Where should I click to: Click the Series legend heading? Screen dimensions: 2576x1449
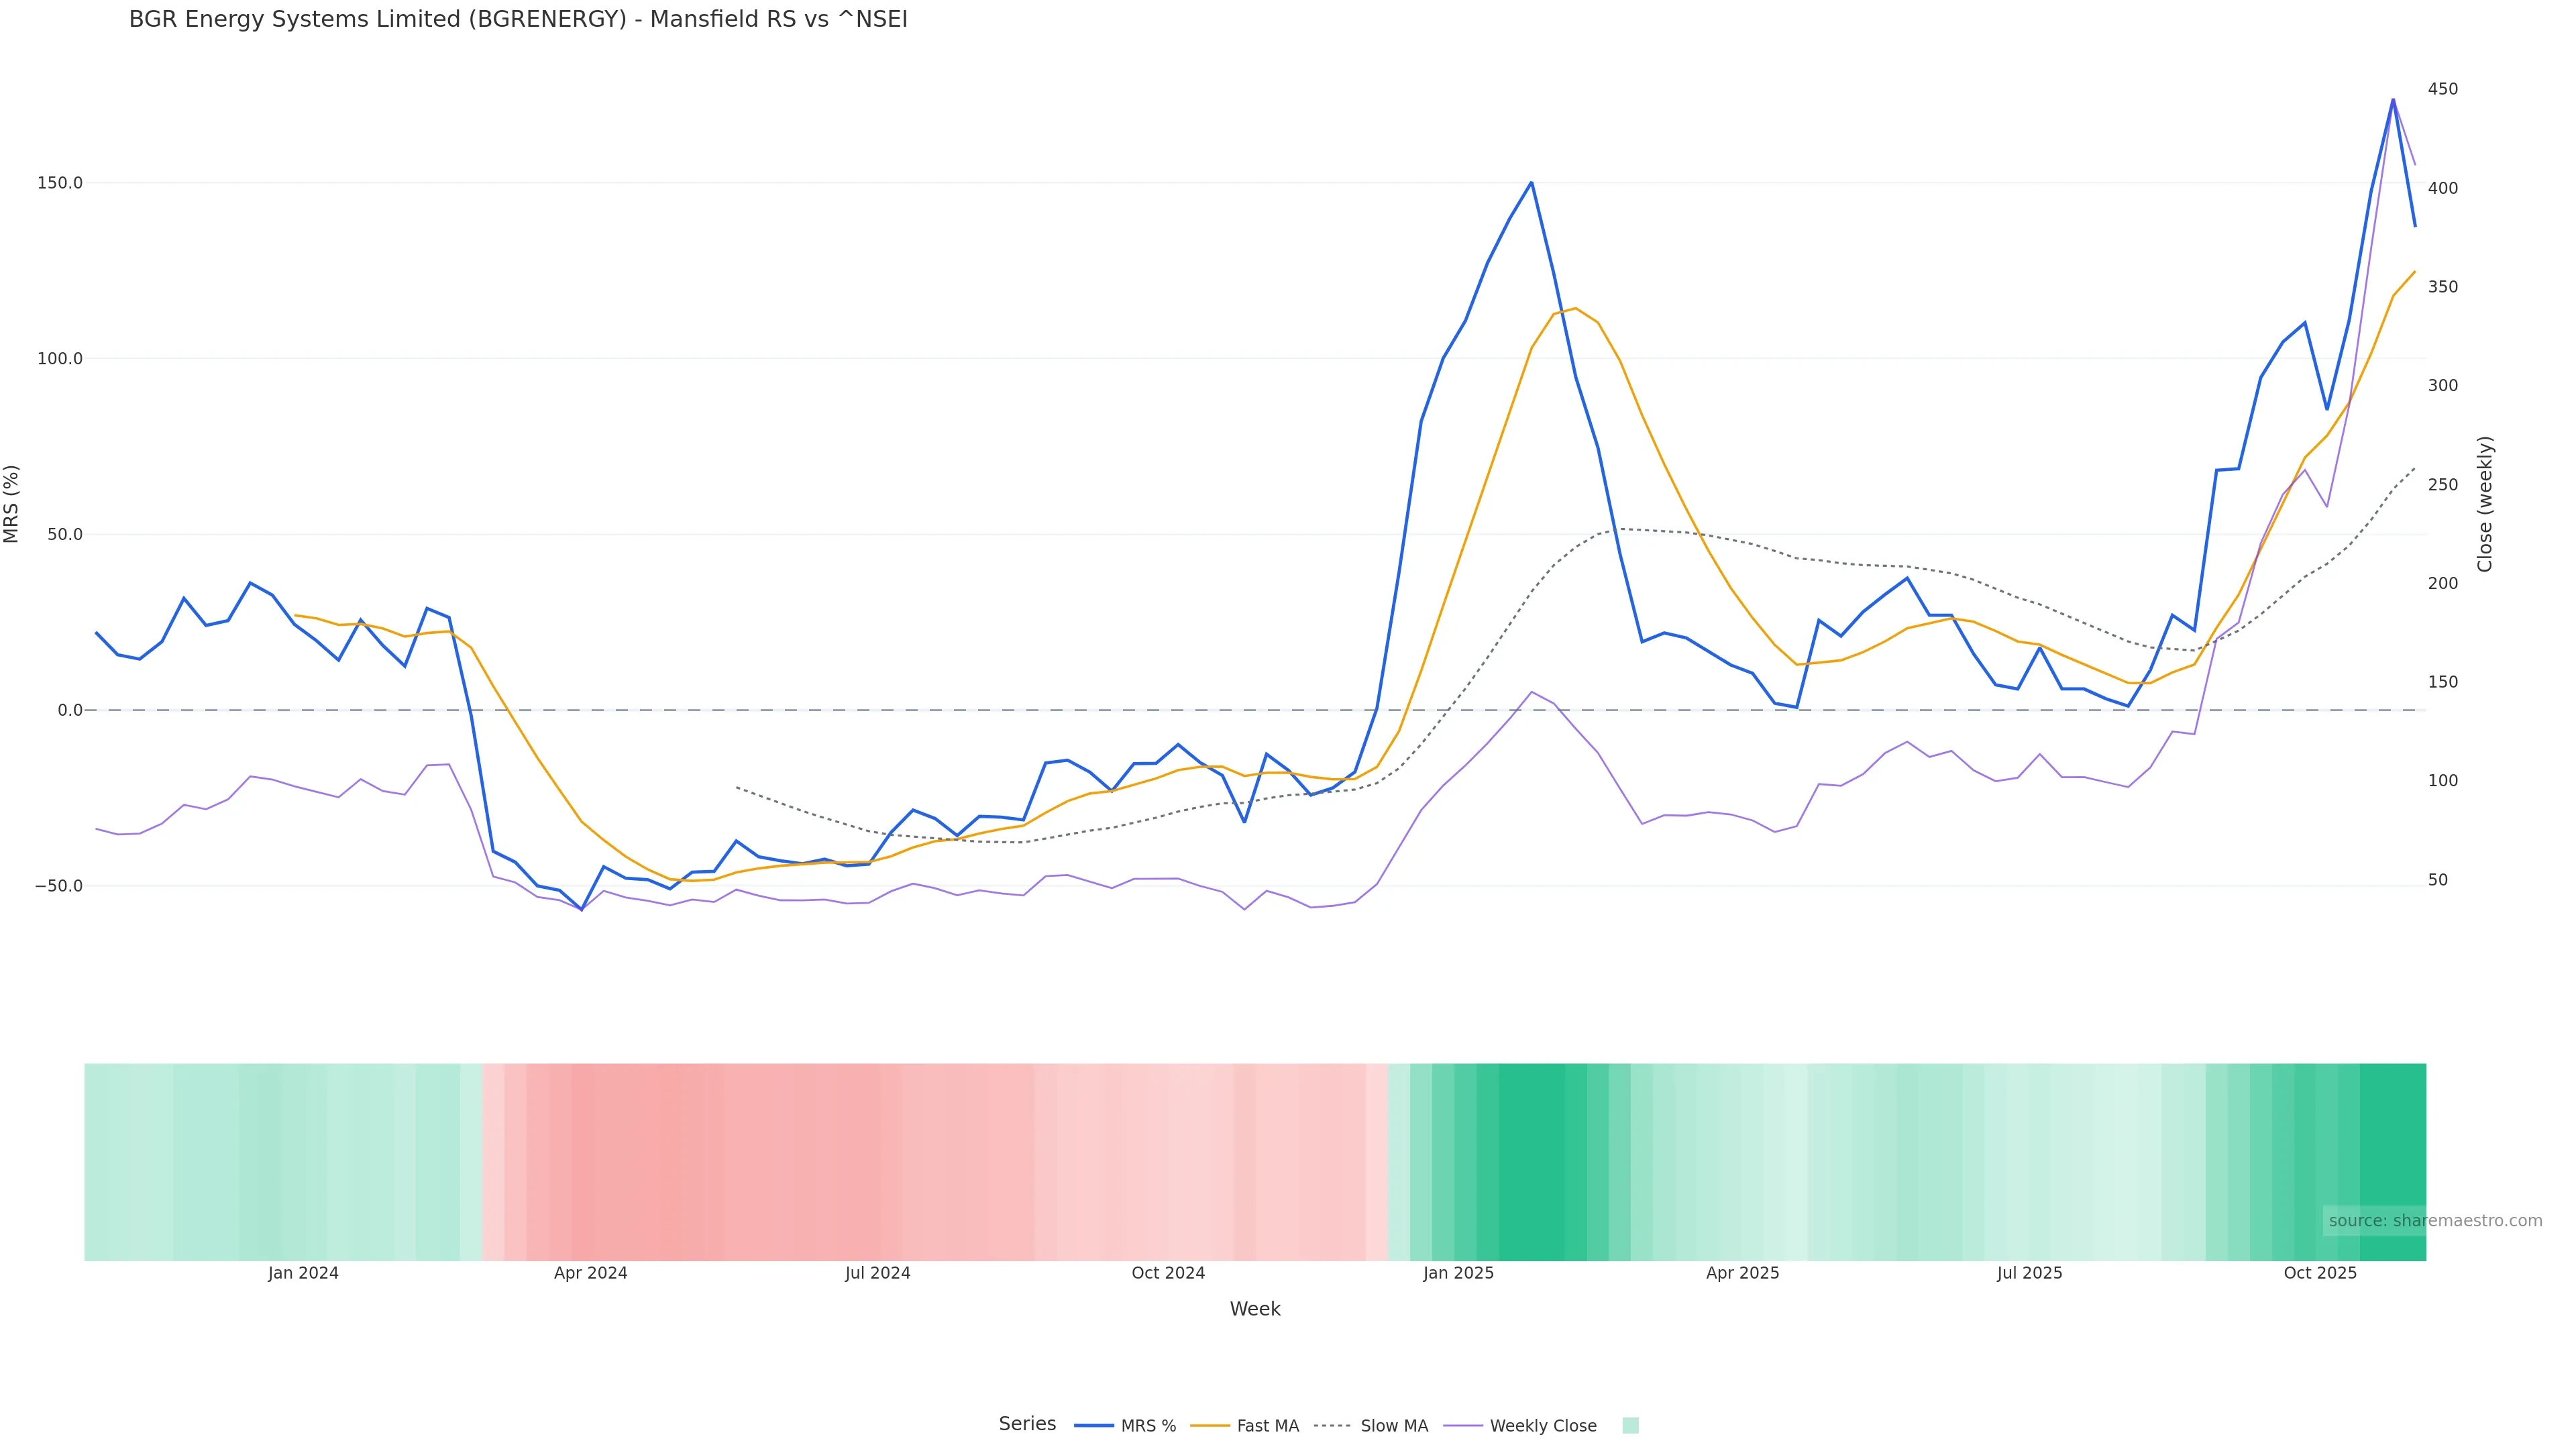tap(1027, 1424)
